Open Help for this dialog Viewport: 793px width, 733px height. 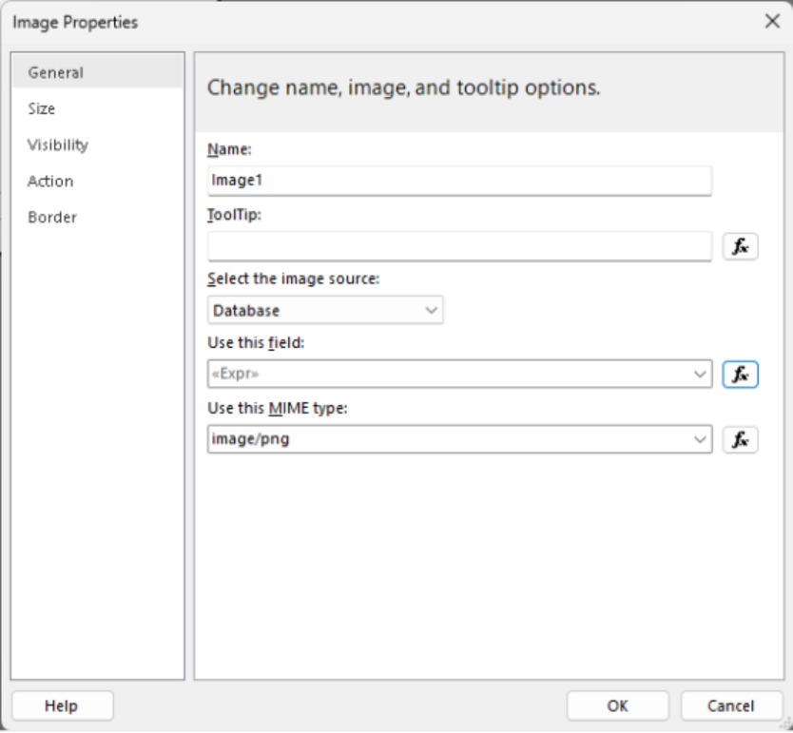click(62, 705)
